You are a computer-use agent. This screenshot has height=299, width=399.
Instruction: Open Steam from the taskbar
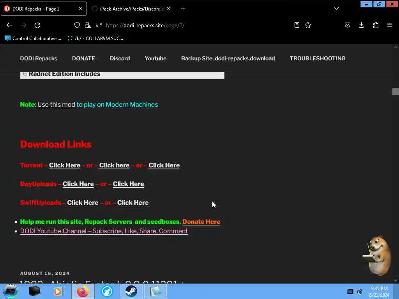tap(131, 291)
